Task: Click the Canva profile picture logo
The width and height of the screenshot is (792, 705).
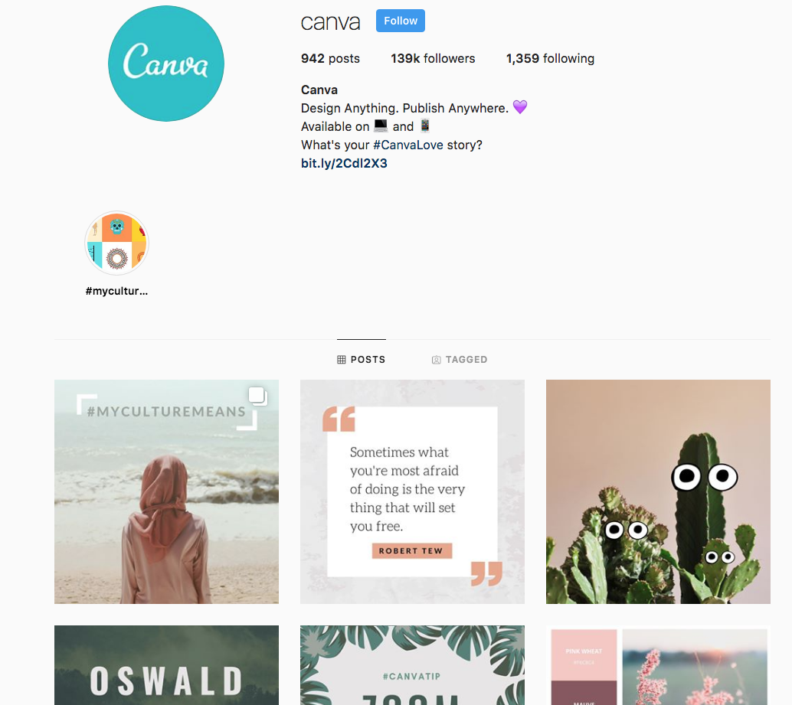Action: pos(166,64)
